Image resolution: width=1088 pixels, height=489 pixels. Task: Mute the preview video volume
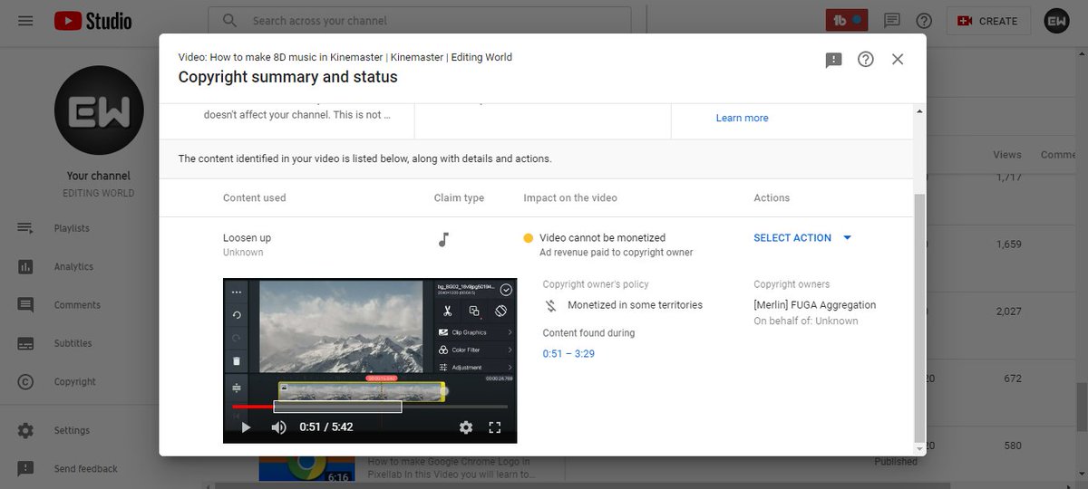point(278,427)
